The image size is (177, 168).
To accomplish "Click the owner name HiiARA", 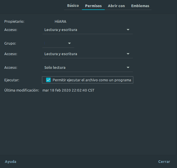I will pos(60,22).
